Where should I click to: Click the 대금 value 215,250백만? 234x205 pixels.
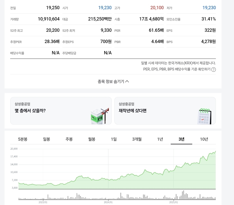[100, 19]
